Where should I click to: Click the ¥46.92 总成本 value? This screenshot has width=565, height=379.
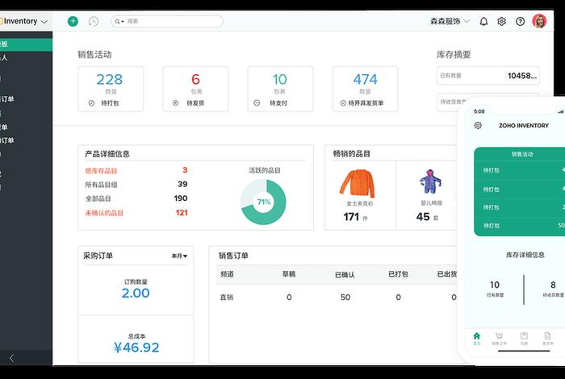point(136,348)
